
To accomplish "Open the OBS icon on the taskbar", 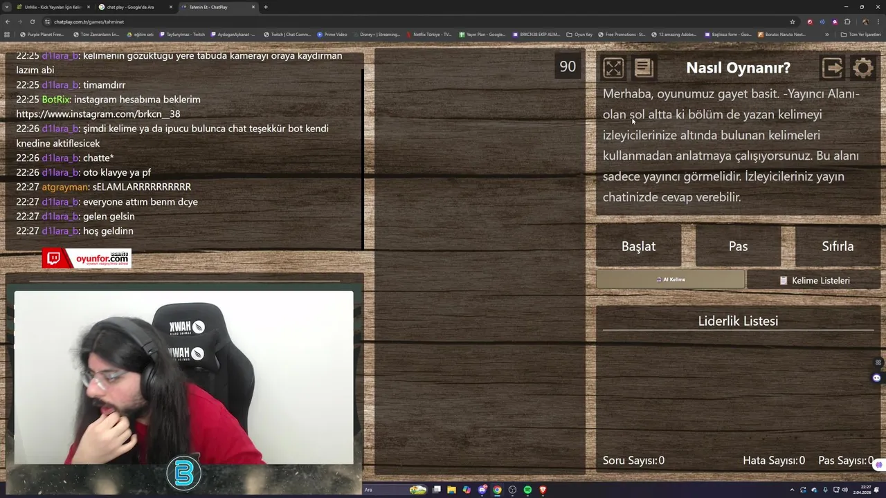I will (x=512, y=490).
